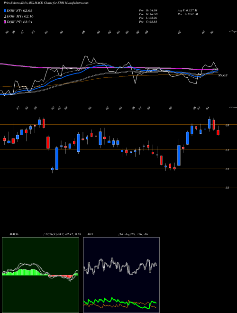Click the ADX panel title

(91, 234)
